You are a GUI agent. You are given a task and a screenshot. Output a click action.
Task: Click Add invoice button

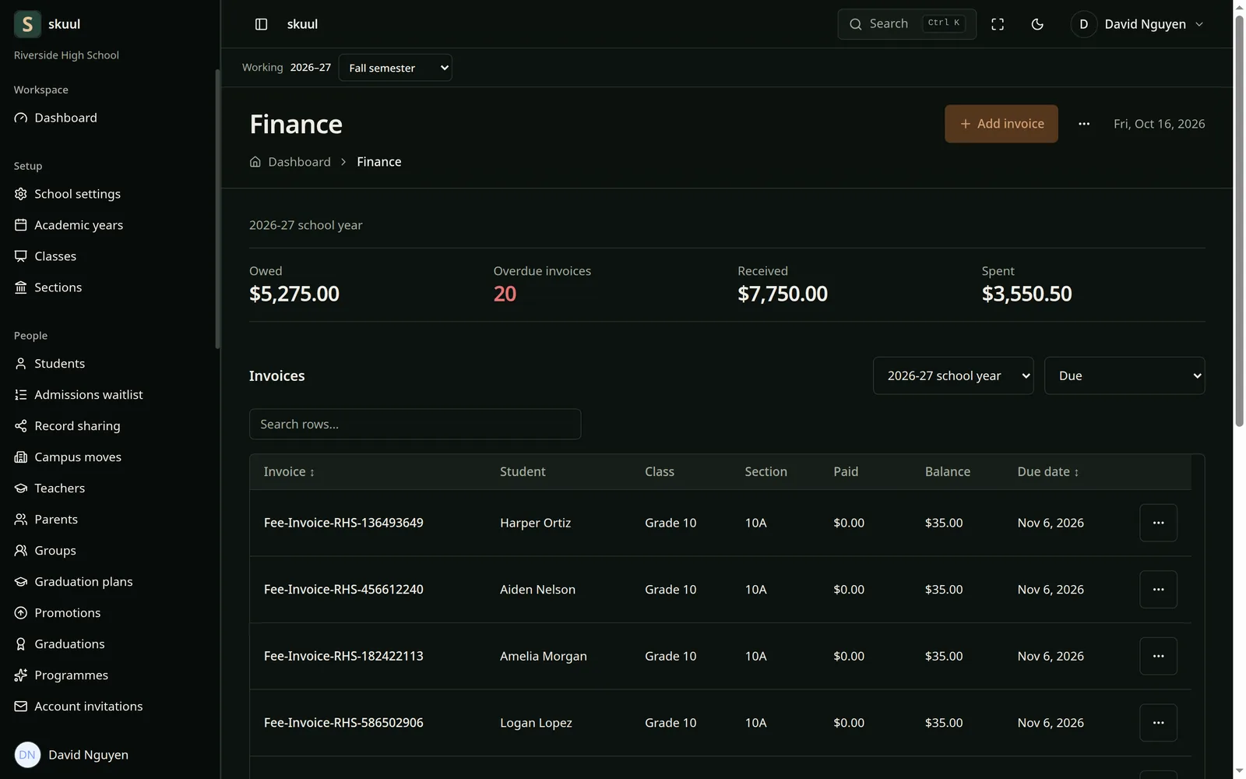(x=1001, y=124)
